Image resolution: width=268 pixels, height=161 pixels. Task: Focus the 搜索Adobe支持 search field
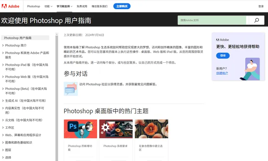pos(212,20)
